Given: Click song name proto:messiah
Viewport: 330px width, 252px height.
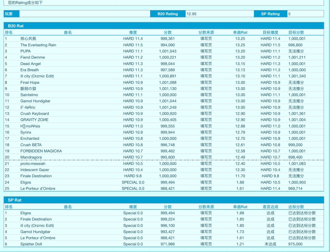Looking at the screenshot, I should (x=33, y=164).
